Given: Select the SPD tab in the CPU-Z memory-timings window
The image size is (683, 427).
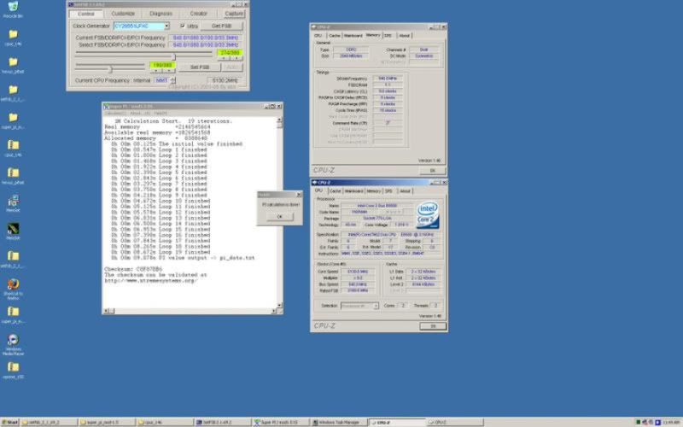Looking at the screenshot, I should [388, 36].
